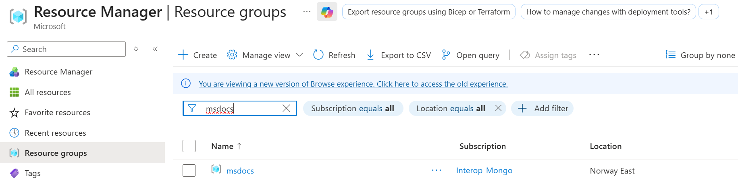Clear the msdocs filter text with X
This screenshot has width=738, height=180.
[x=286, y=108]
